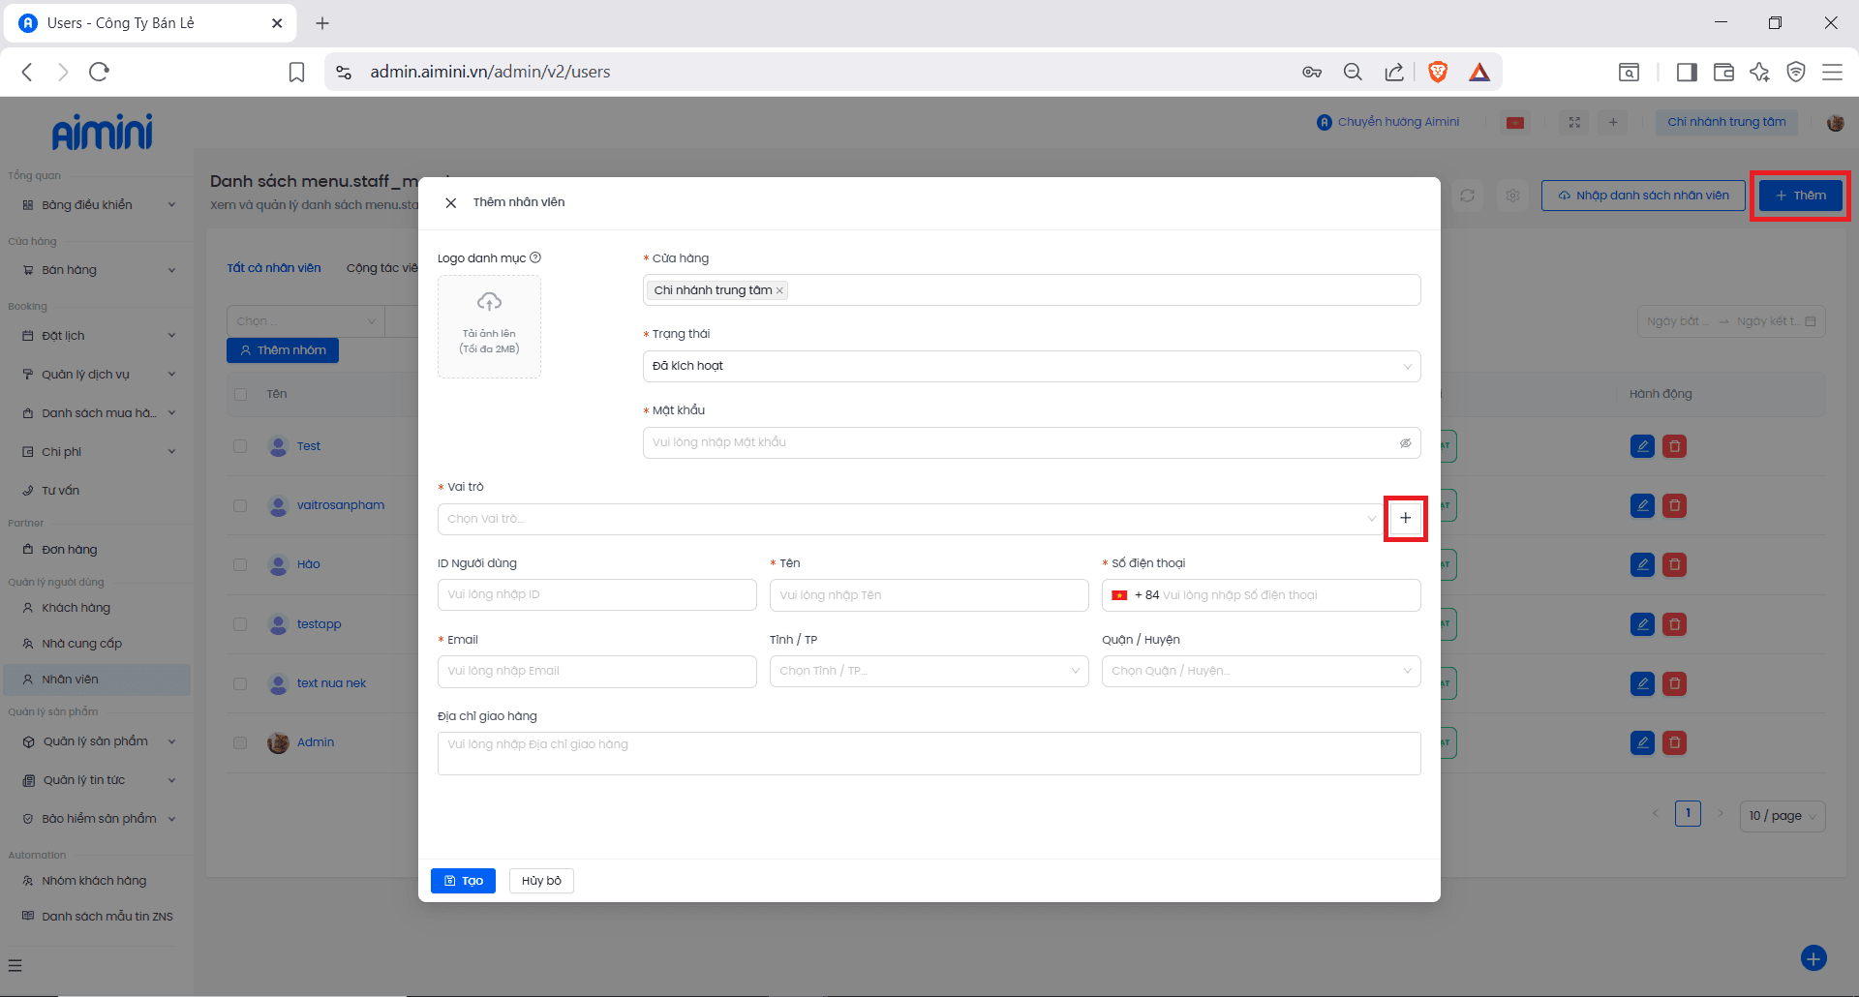Click the Tạo button
1859x997 pixels.
[463, 881]
